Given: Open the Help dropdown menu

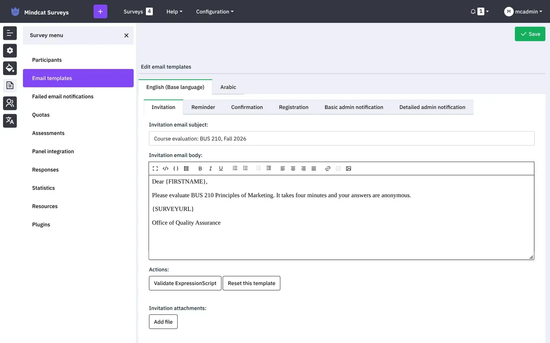Looking at the screenshot, I should [x=175, y=11].
